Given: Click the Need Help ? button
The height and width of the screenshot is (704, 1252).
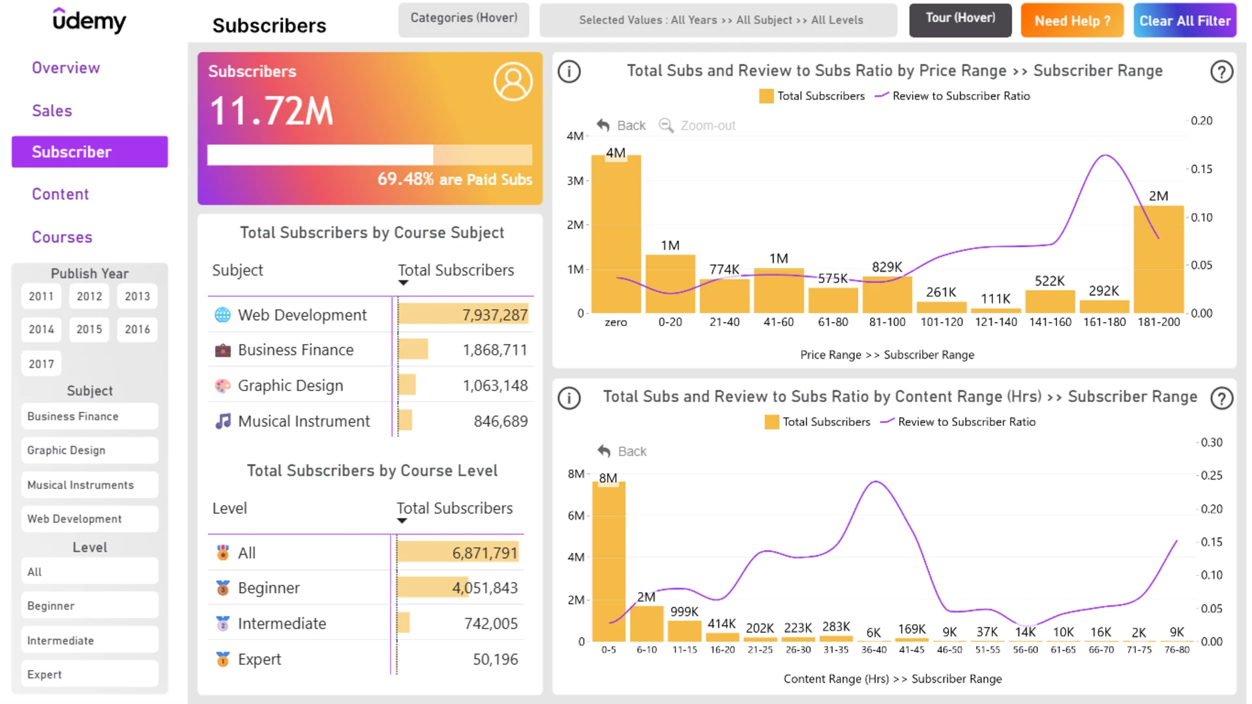Looking at the screenshot, I should pyautogui.click(x=1072, y=20).
